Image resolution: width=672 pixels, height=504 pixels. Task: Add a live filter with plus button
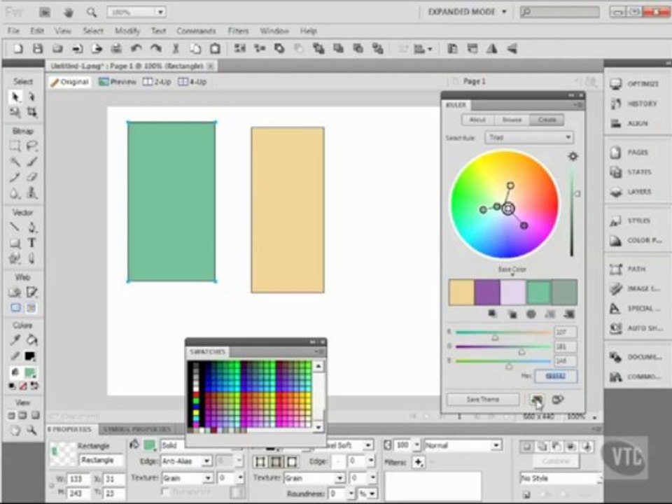click(419, 462)
